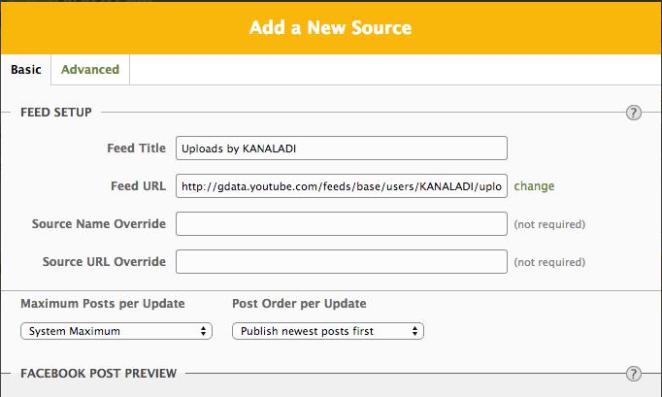Focus the Feed URL input box
Image resolution: width=662 pixels, height=397 pixels.
click(x=342, y=186)
